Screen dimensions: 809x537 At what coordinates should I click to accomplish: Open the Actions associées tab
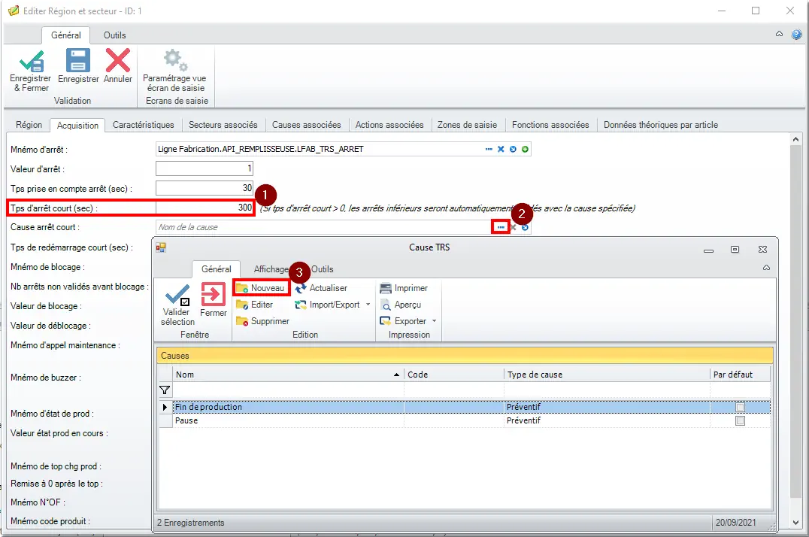[389, 125]
